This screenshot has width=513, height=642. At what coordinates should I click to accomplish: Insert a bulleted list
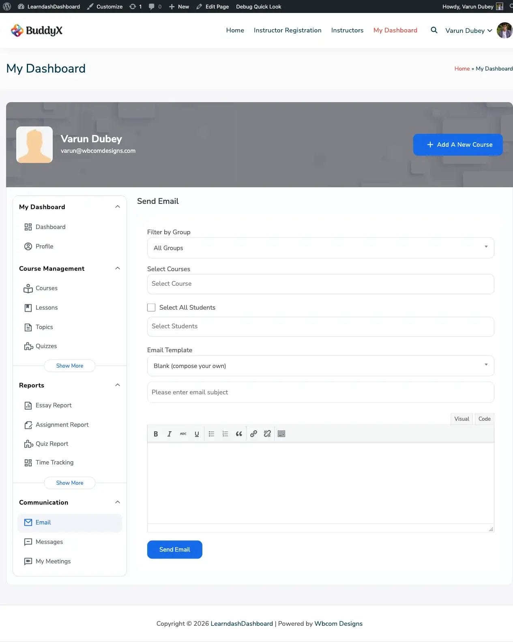pos(211,434)
